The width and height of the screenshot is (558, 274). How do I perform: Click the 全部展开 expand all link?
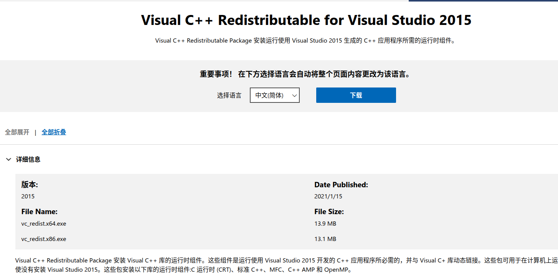17,132
